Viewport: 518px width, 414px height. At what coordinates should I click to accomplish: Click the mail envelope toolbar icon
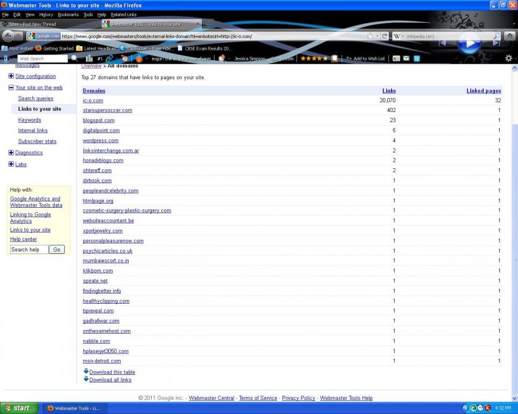pyautogui.click(x=406, y=58)
